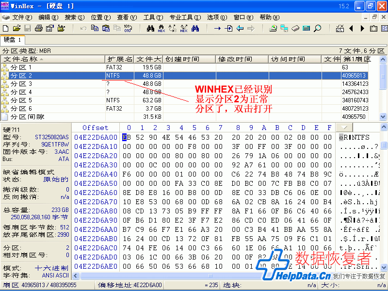Select the 分区 1 FAT32 row

coord(185,67)
